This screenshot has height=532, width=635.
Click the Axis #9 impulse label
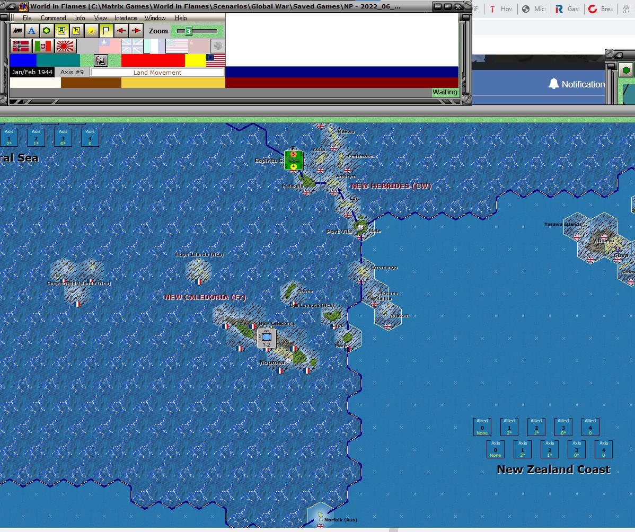(72, 72)
